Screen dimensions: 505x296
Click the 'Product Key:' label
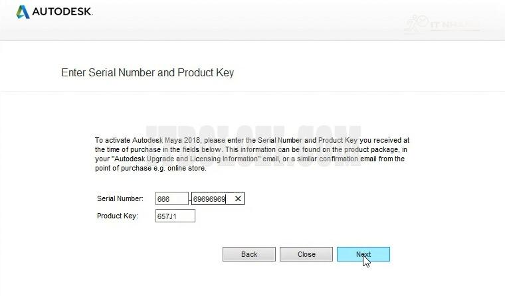117,216
